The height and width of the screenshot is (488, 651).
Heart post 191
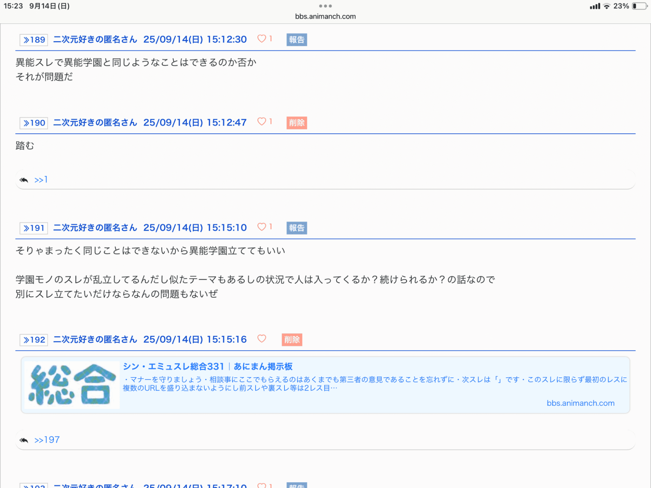coord(262,227)
